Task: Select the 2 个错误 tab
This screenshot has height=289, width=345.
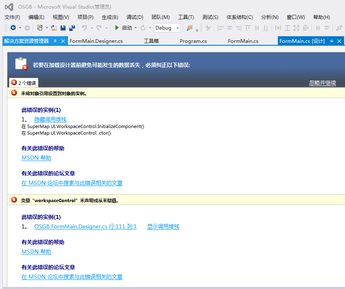Action: [24, 83]
